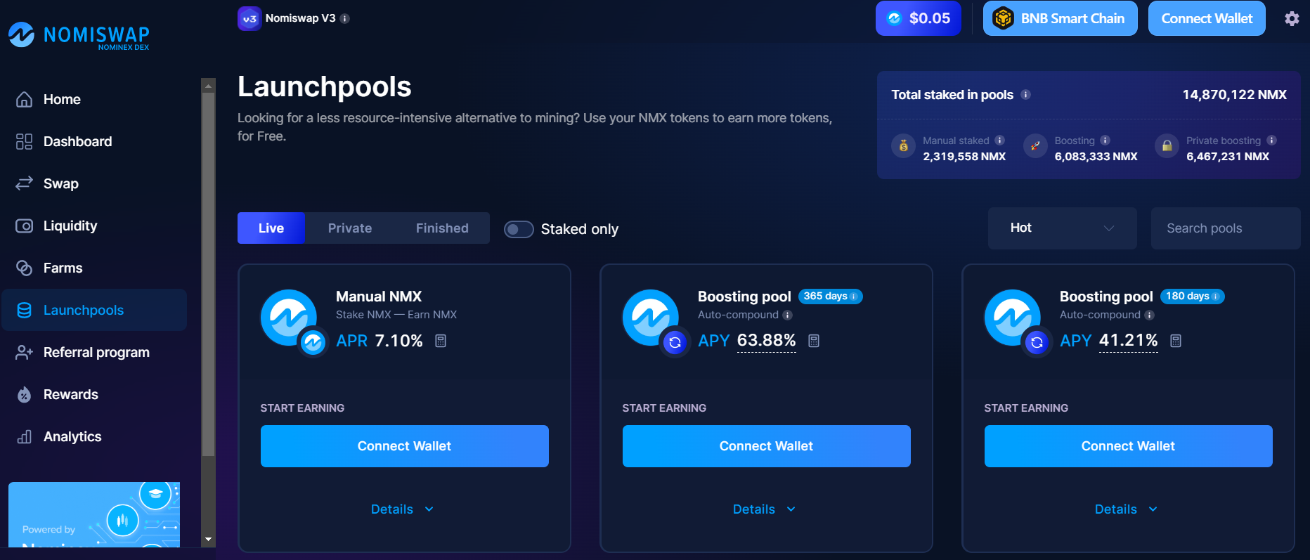The image size is (1310, 560).
Task: Click the Search pools input field
Action: (x=1226, y=228)
